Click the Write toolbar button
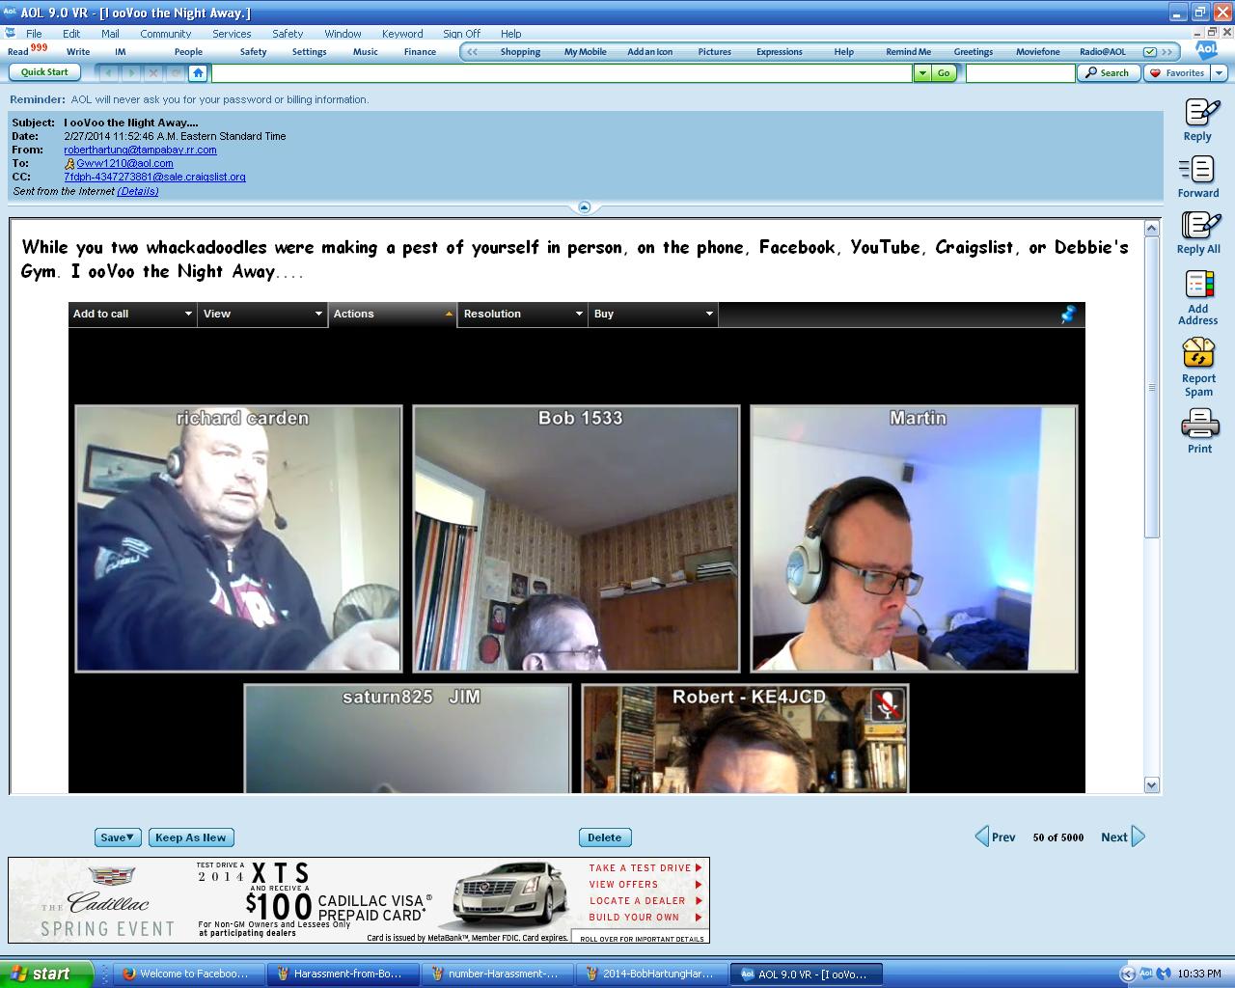Image resolution: width=1235 pixels, height=988 pixels. (78, 52)
